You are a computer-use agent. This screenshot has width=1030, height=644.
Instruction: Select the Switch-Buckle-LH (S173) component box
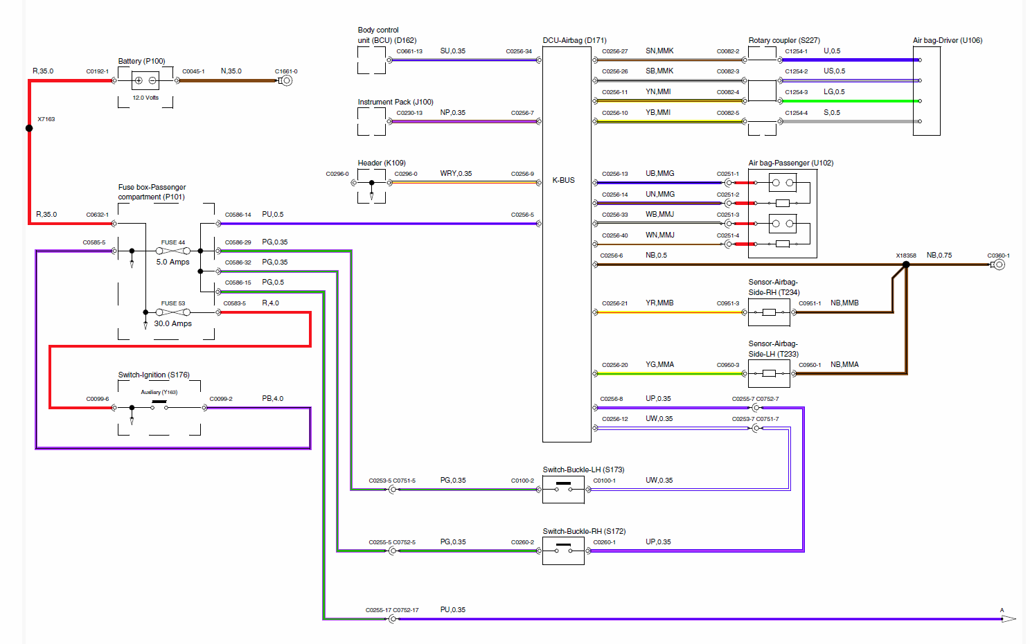tap(563, 490)
